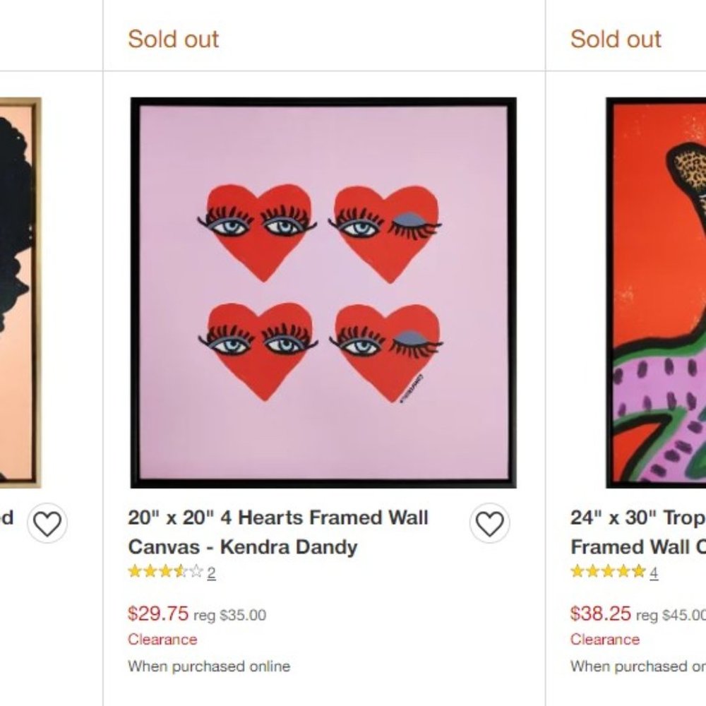Screen dimensions: 706x706
Task: Select Clearance label under the $38.25 price
Action: click(605, 640)
